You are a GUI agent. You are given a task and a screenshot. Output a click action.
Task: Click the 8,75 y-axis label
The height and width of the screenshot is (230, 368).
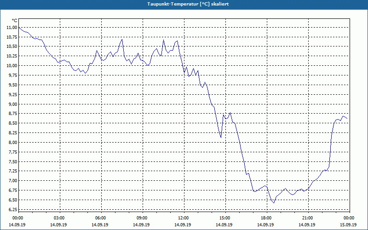(x=13, y=114)
